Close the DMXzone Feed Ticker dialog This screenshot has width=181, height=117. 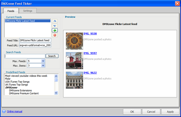(x=177, y=3)
